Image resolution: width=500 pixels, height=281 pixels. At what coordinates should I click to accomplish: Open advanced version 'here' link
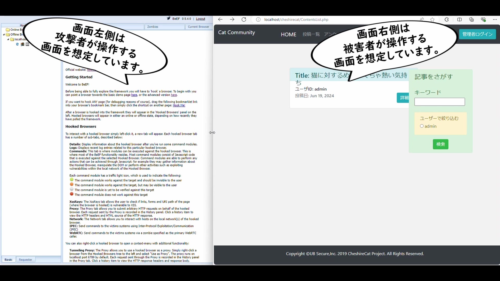tap(174, 95)
